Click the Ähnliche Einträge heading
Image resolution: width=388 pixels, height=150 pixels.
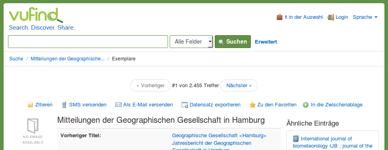click(312, 123)
